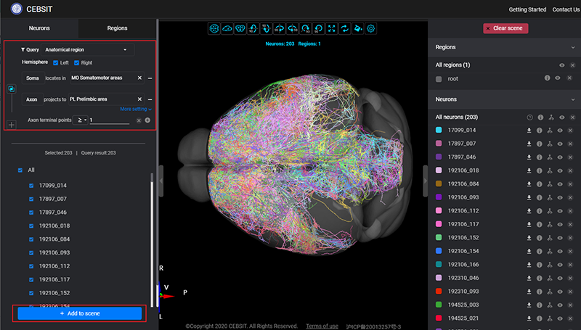Collapse the Regions section chevron
The image size is (581, 330).
(x=572, y=47)
